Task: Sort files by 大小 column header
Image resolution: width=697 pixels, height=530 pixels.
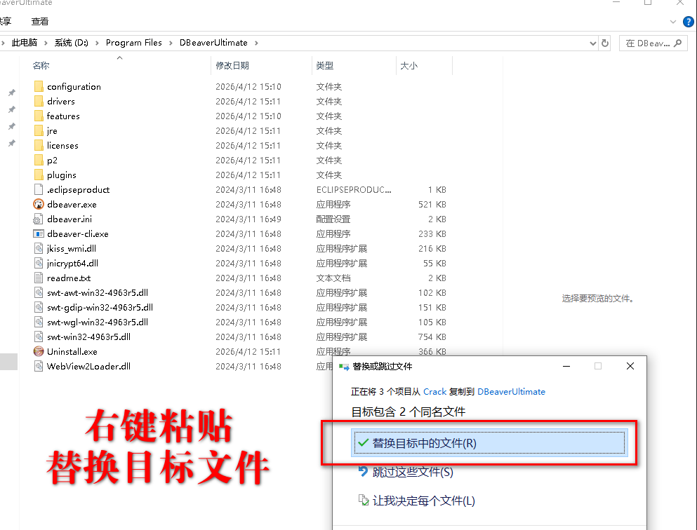Action: (x=409, y=65)
